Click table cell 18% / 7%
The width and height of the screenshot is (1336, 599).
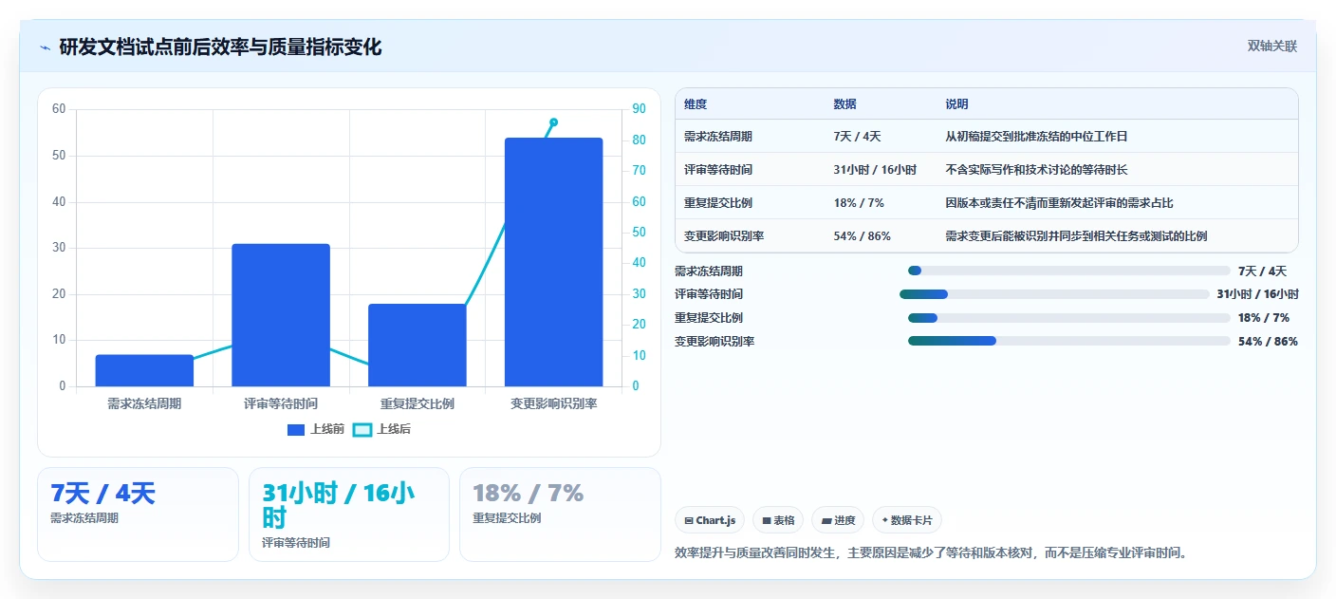(x=859, y=203)
